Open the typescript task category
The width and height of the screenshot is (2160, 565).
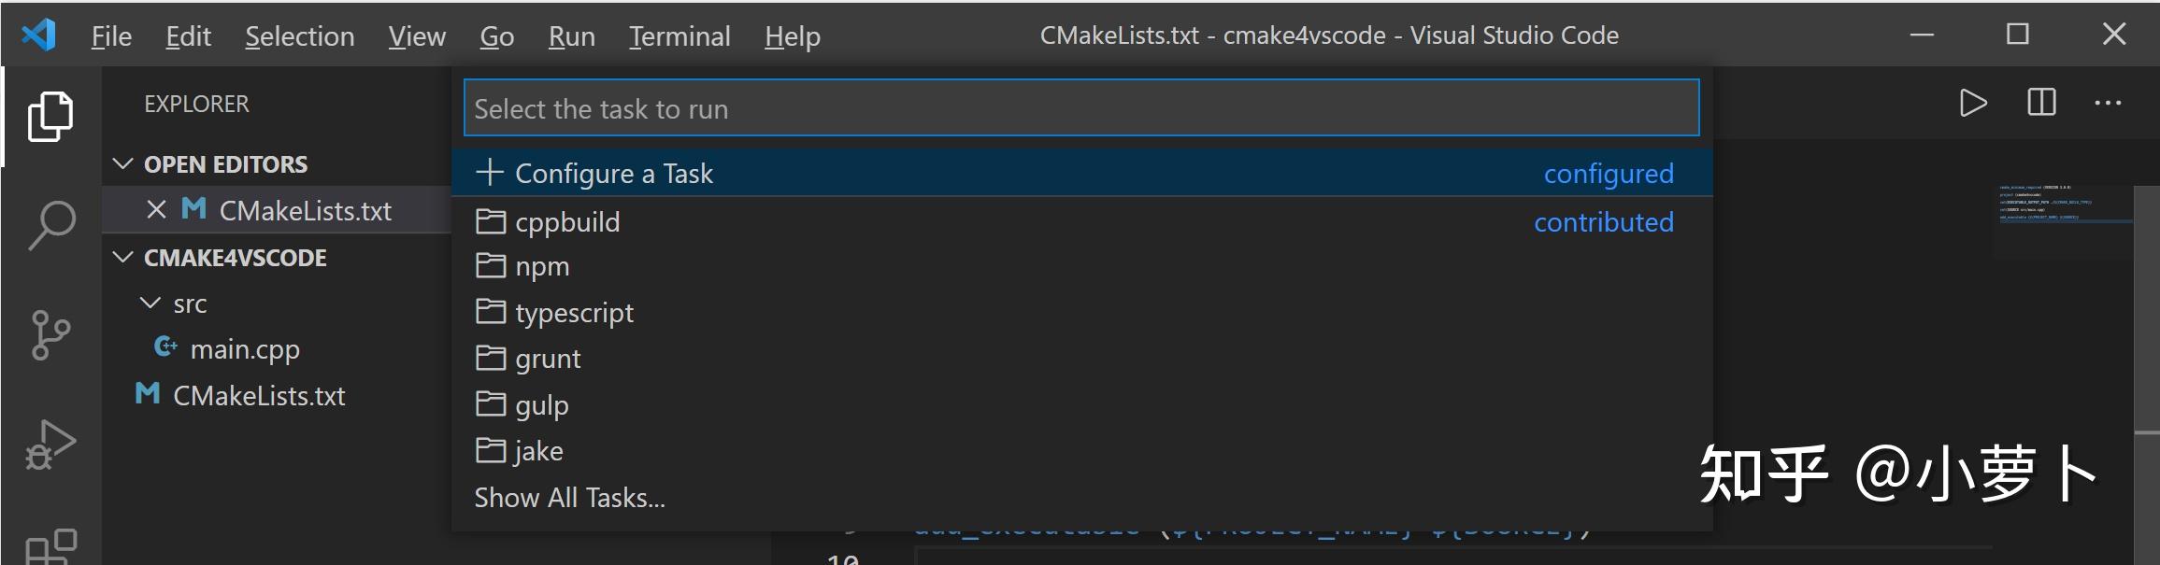[x=574, y=313]
